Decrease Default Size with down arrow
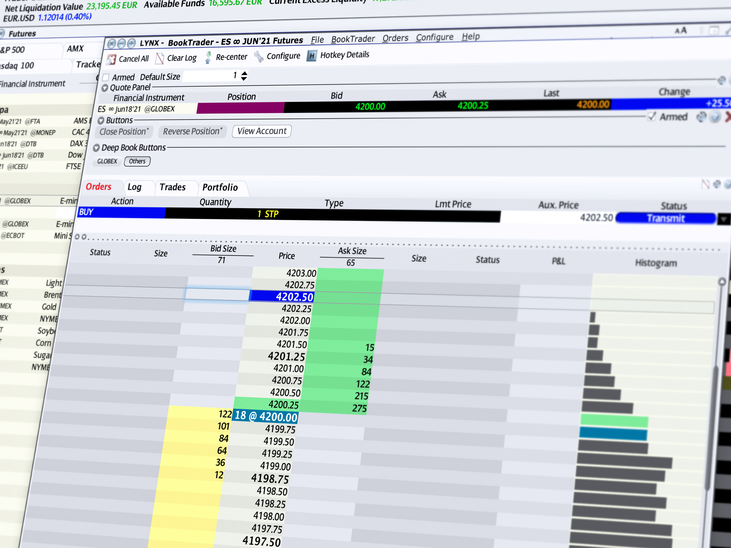 [x=244, y=78]
